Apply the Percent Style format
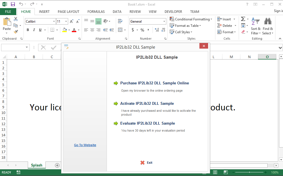 [142, 30]
